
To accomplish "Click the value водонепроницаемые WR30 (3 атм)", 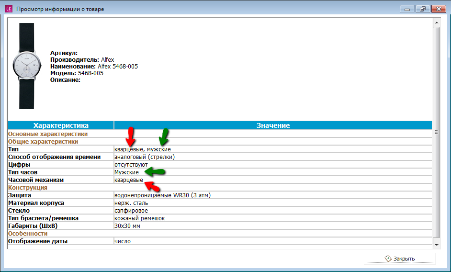I will 162,195.
